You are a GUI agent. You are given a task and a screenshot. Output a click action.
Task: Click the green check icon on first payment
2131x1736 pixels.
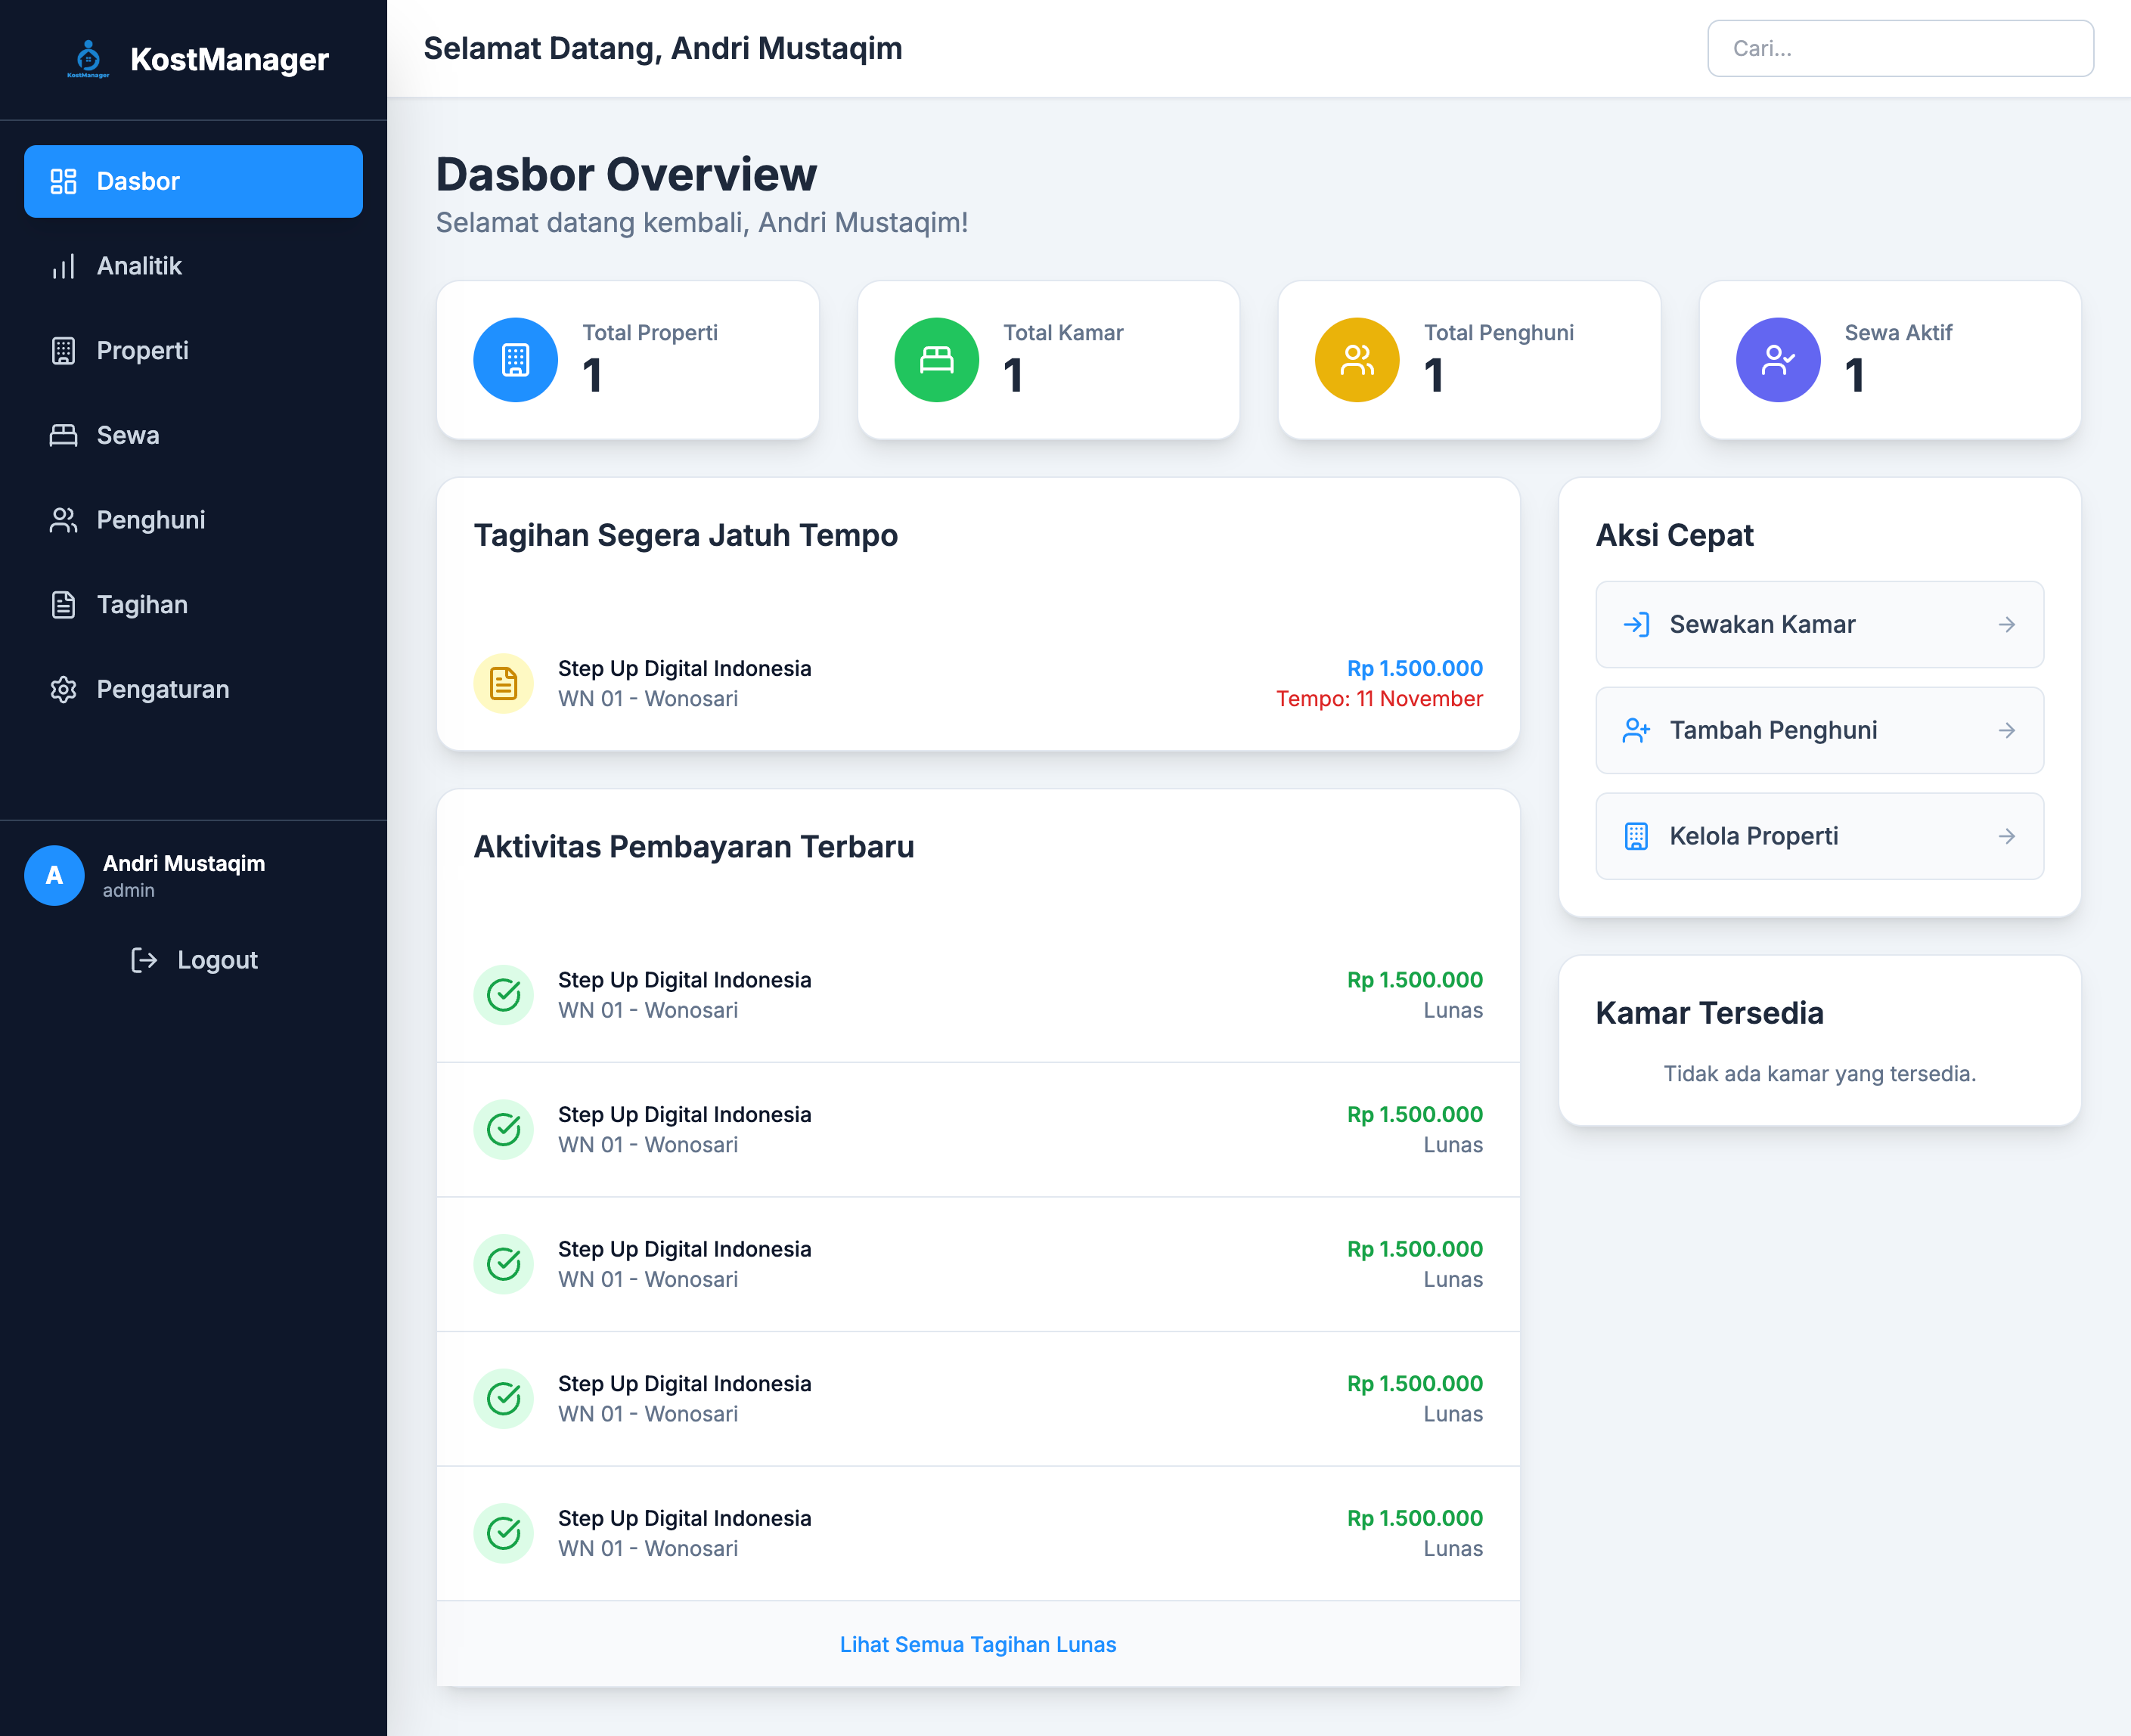pos(503,995)
